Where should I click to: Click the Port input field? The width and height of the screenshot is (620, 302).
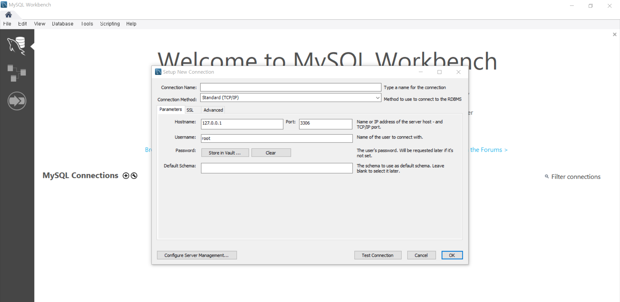325,124
